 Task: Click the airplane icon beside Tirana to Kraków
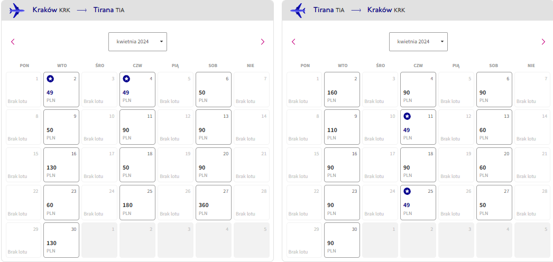pyautogui.click(x=298, y=10)
